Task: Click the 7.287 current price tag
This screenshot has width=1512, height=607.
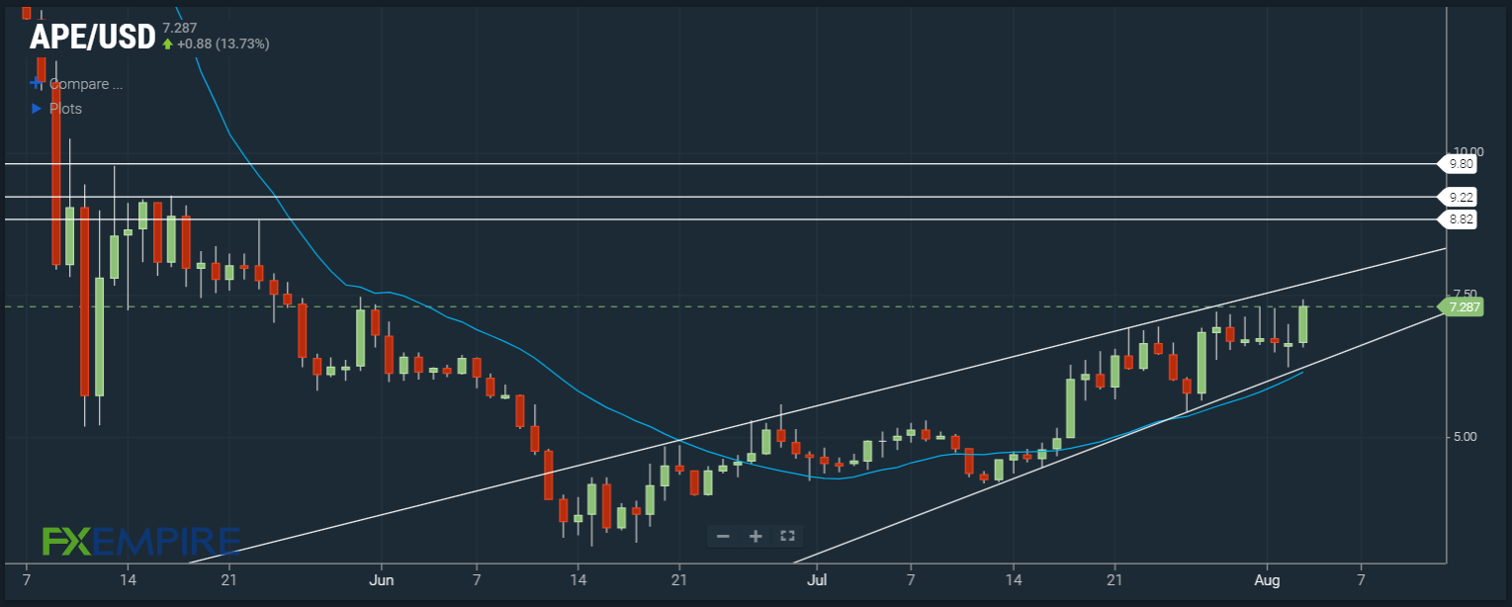Action: pyautogui.click(x=1462, y=307)
